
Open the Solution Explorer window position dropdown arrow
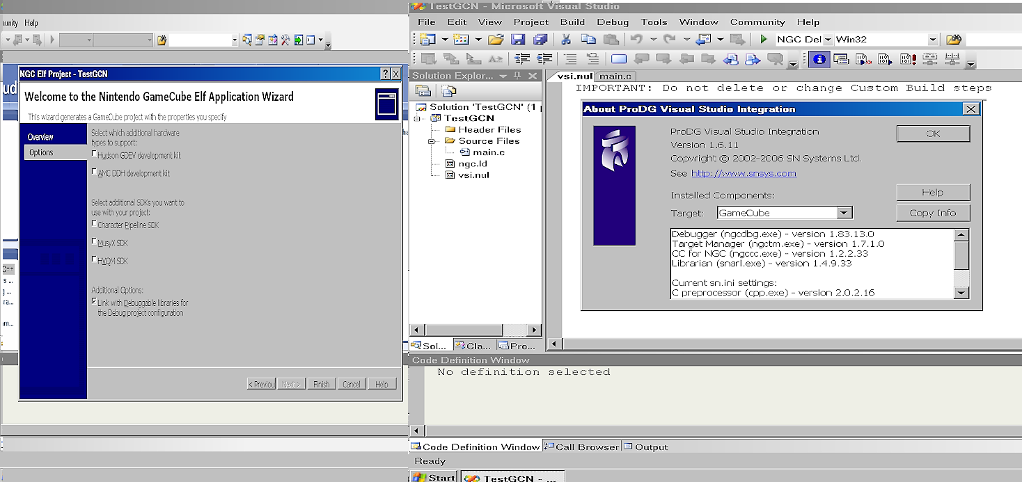coord(503,76)
